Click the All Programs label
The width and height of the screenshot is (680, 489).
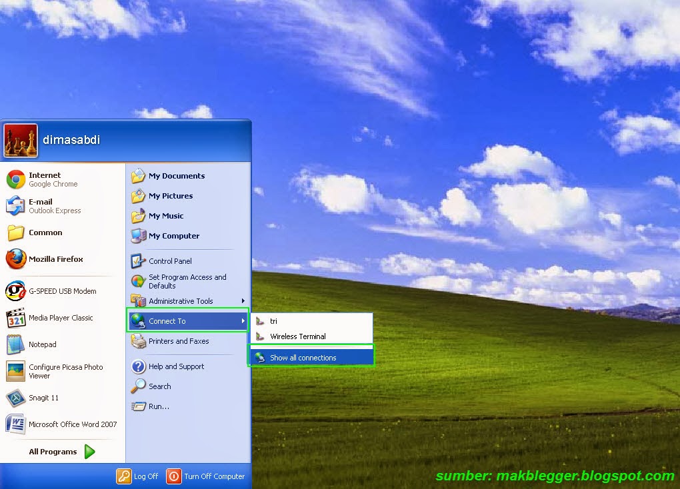click(53, 452)
